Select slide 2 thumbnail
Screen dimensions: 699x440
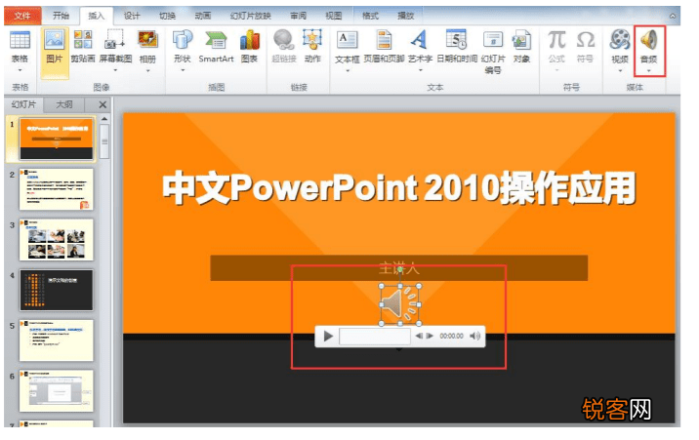pos(57,189)
